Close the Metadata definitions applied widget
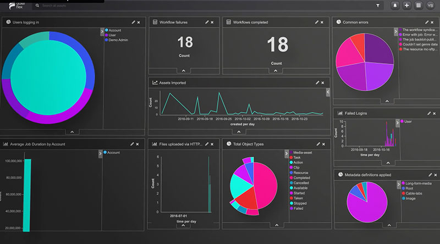Screen dimensions: 440x244 pyautogui.click(x=436, y=175)
